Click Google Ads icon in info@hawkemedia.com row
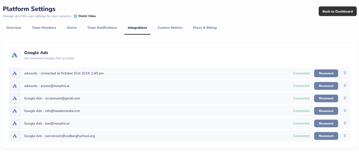This screenshot has height=152, width=359. point(15,111)
